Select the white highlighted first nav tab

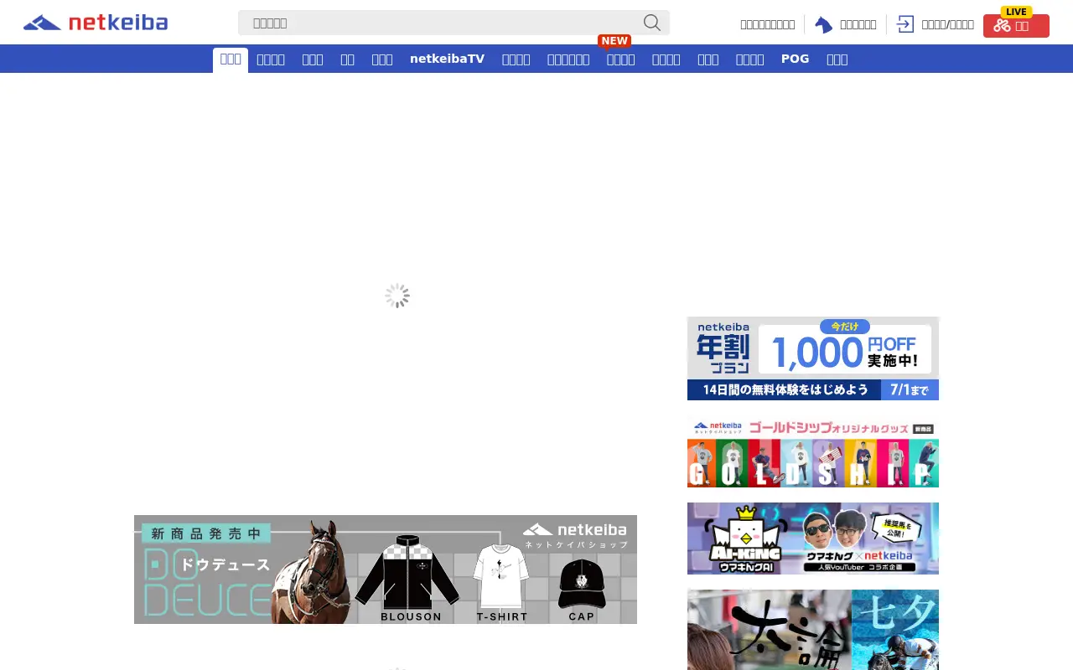[x=231, y=59]
